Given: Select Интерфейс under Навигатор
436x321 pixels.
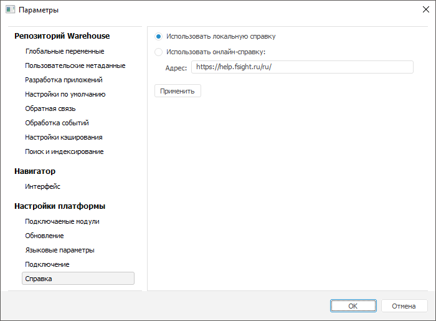Looking at the screenshot, I should tap(42, 186).
